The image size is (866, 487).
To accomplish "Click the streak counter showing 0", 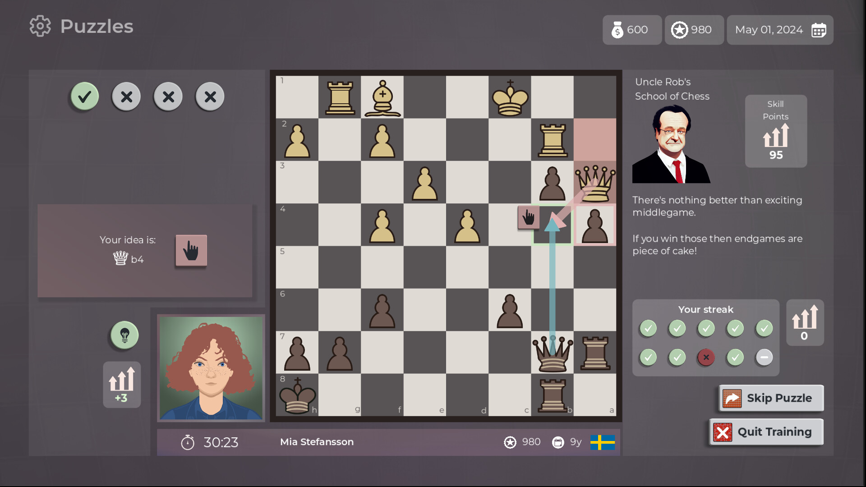I will 805,322.
